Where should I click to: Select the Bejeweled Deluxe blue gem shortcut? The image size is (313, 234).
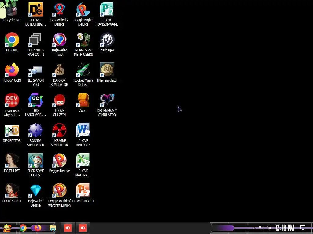tap(35, 190)
